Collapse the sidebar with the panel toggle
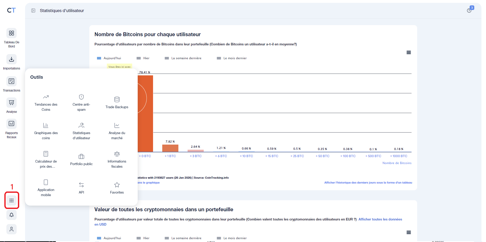486x242 pixels. click(33, 11)
